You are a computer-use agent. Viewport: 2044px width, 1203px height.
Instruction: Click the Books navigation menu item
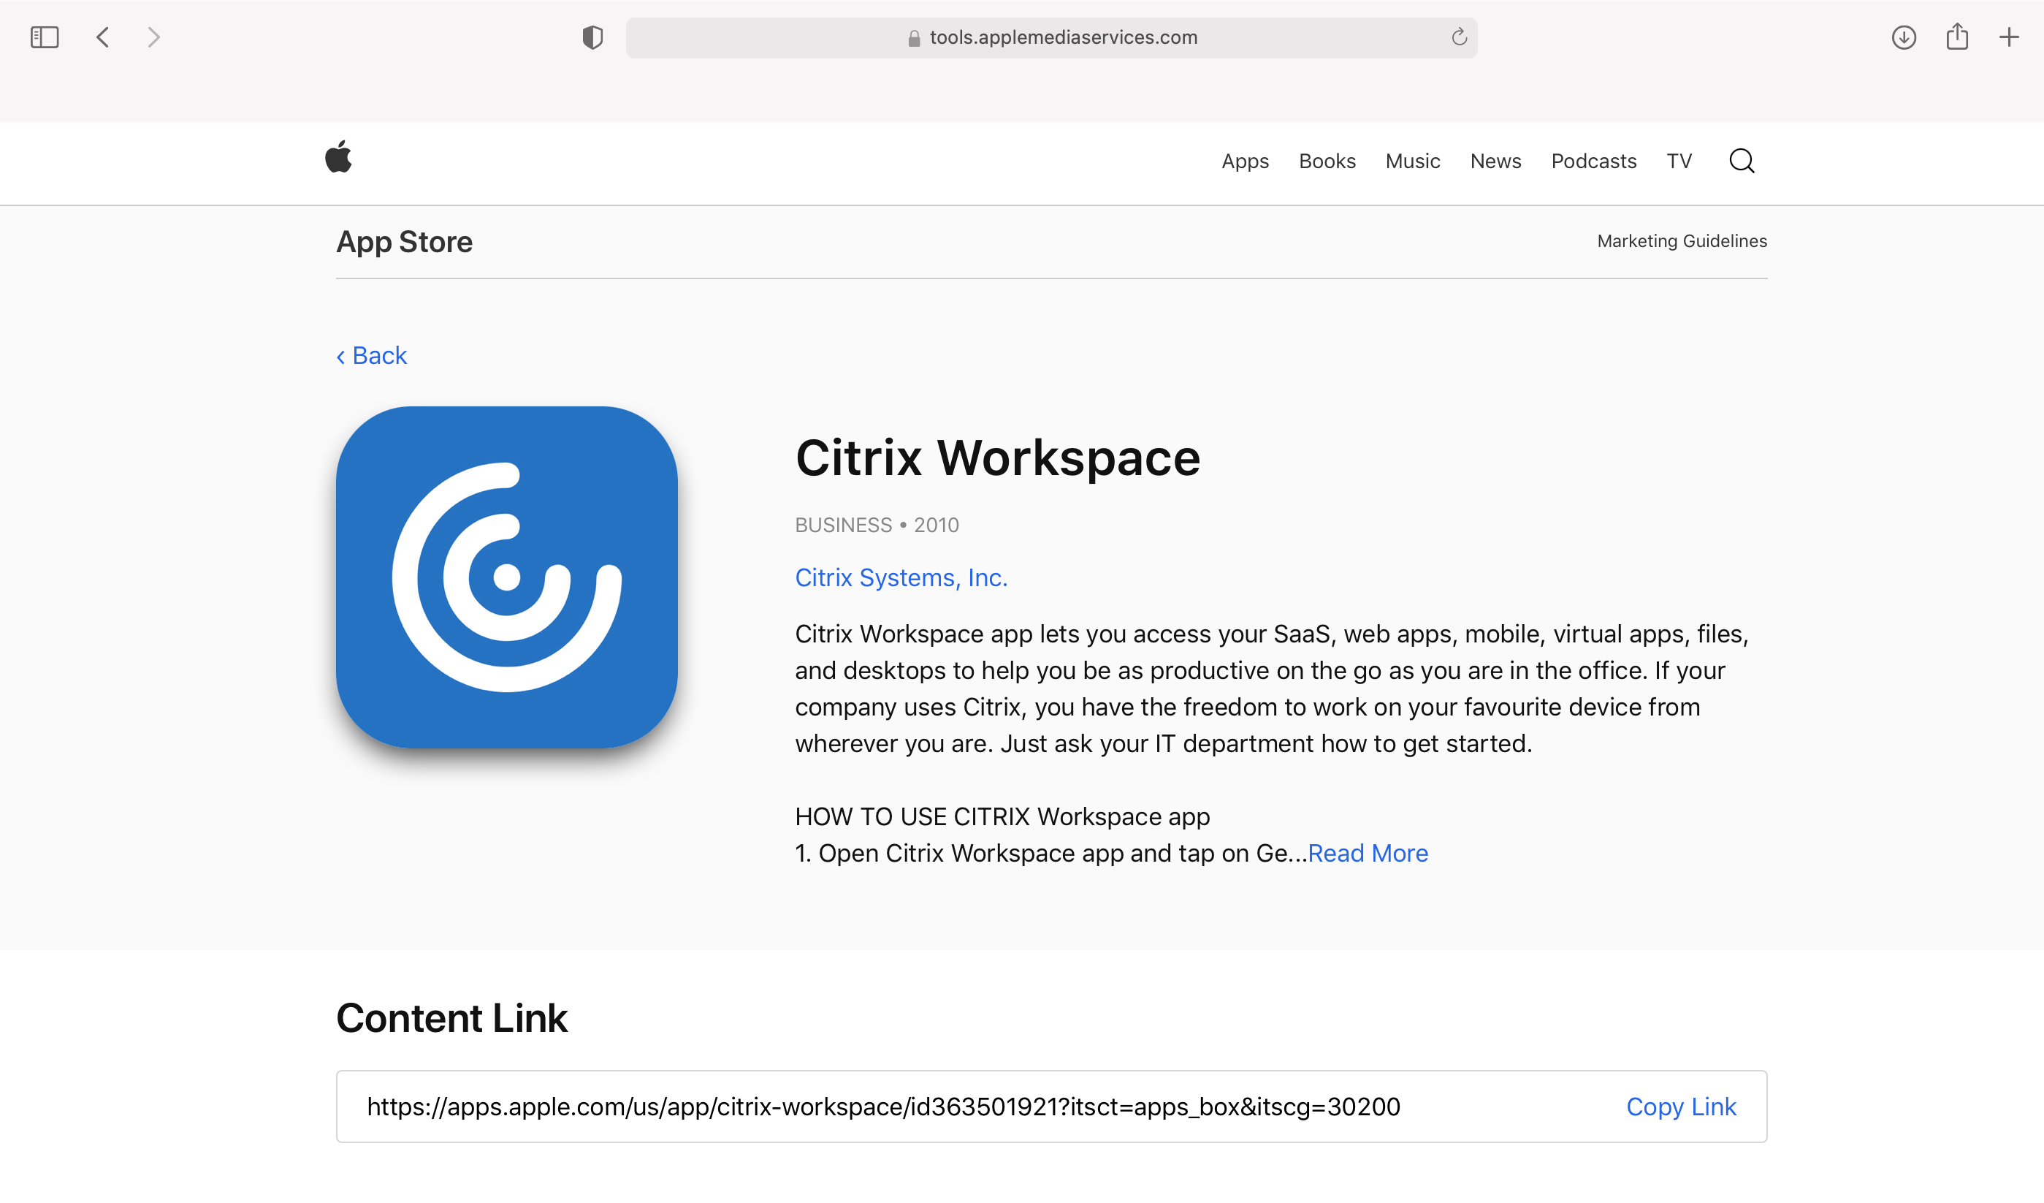tap(1327, 160)
